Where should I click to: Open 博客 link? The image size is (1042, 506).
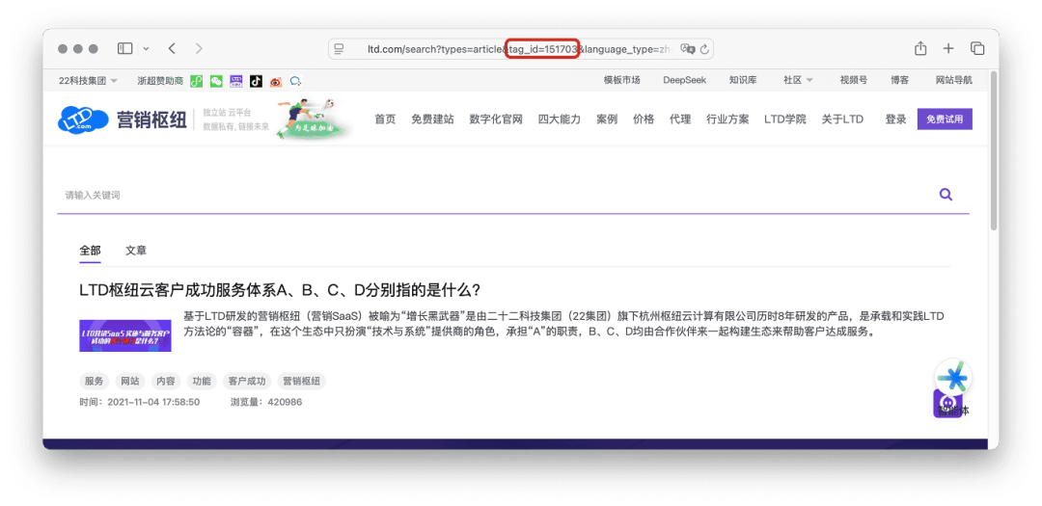pyautogui.click(x=900, y=80)
